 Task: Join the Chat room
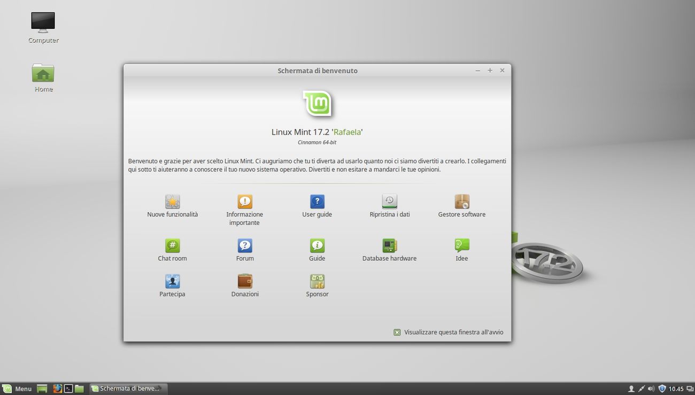point(172,249)
